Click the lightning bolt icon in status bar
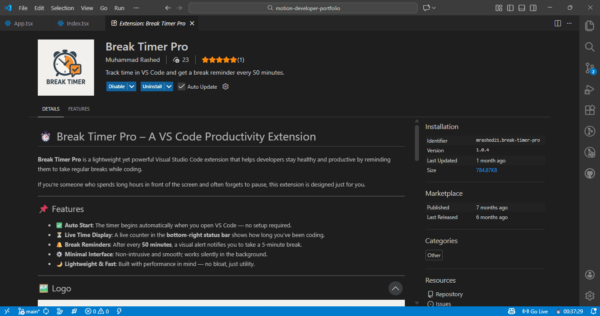The image size is (600, 316). pos(119,311)
